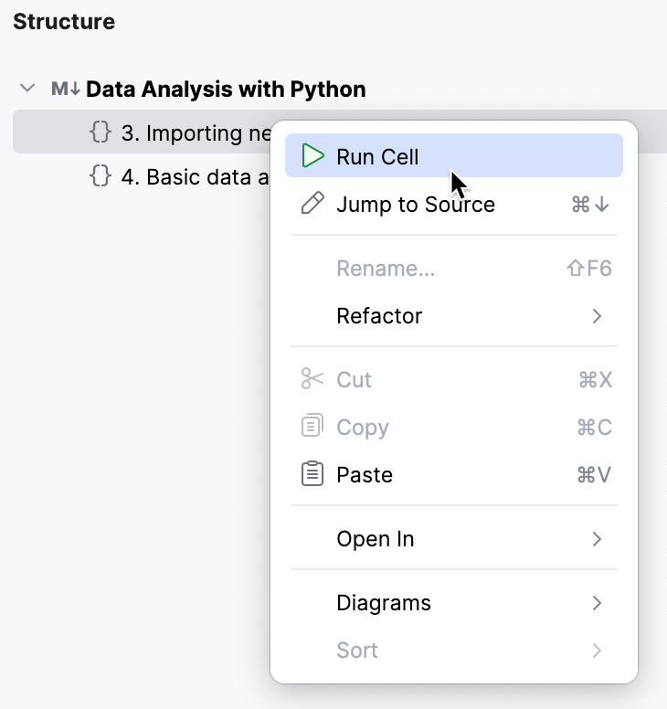The image size is (667, 709).
Task: Select Jump to Source menu entry
Action: 416,204
